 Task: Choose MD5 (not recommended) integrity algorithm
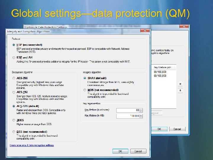coord(85,90)
